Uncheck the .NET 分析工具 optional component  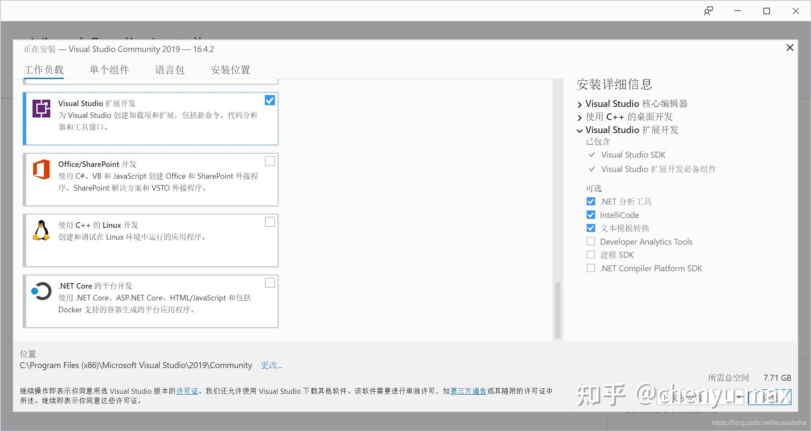[x=591, y=202]
